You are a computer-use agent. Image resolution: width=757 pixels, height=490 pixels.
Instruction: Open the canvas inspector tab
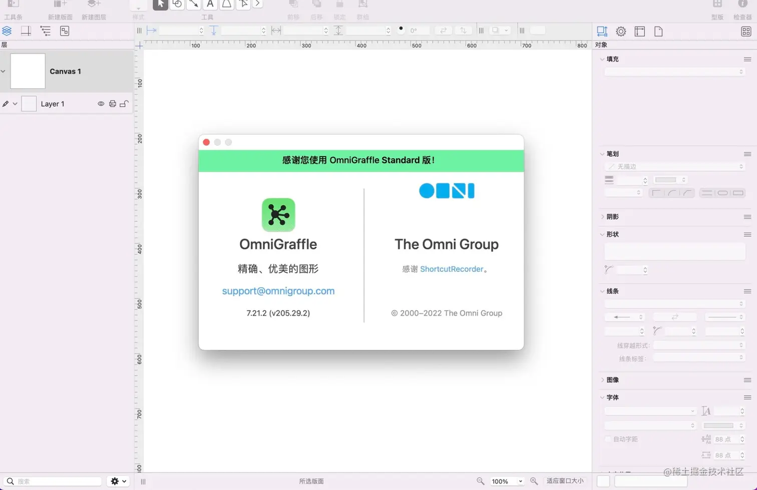(640, 32)
